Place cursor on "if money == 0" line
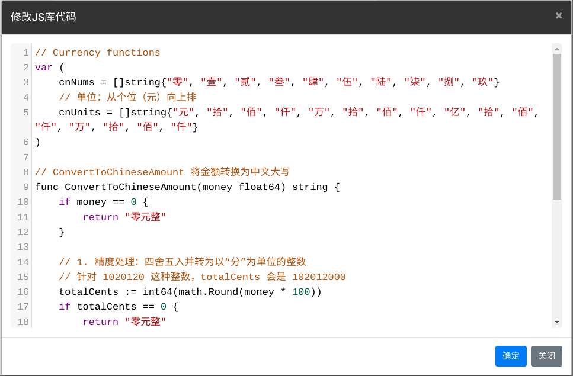 [101, 202]
